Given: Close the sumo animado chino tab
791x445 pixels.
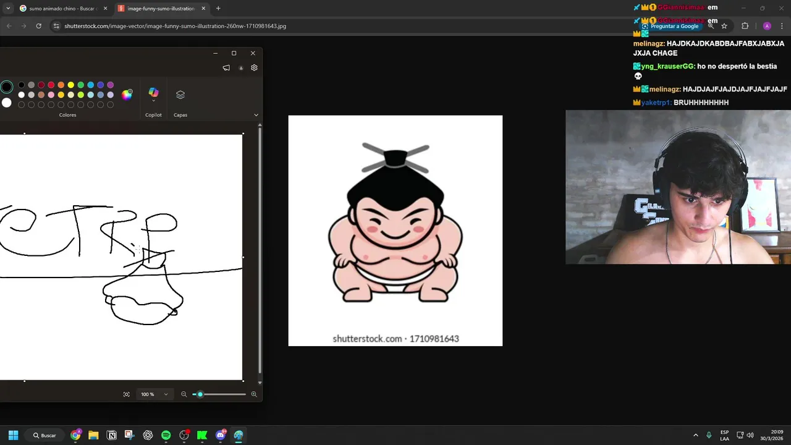Looking at the screenshot, I should click(x=105, y=9).
